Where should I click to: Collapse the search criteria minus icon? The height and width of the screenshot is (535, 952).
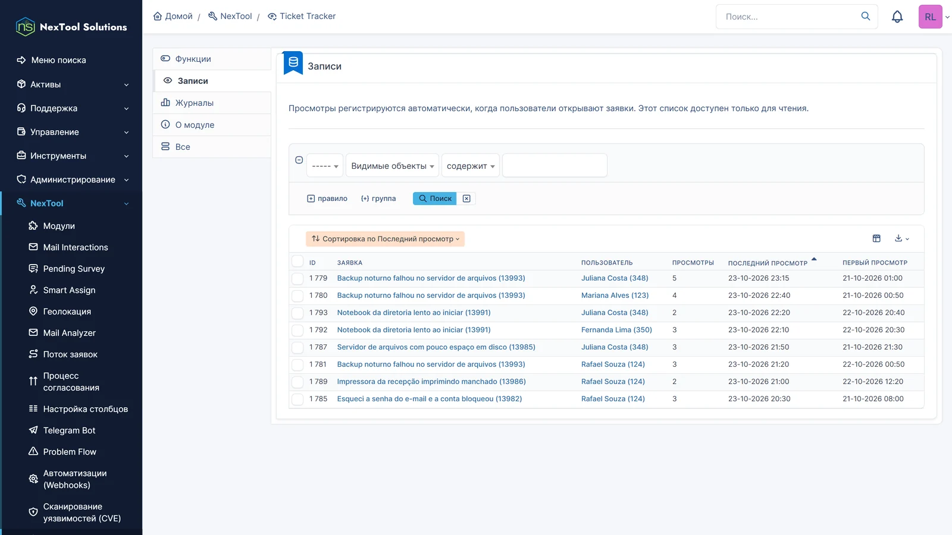coord(299,160)
